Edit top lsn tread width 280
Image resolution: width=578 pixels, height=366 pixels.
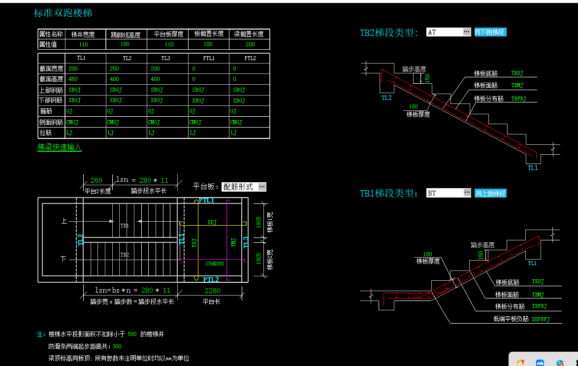point(145,180)
